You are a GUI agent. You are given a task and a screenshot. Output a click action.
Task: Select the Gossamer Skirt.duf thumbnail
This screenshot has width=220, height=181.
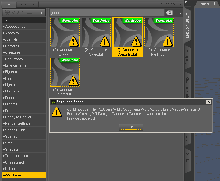(65, 72)
